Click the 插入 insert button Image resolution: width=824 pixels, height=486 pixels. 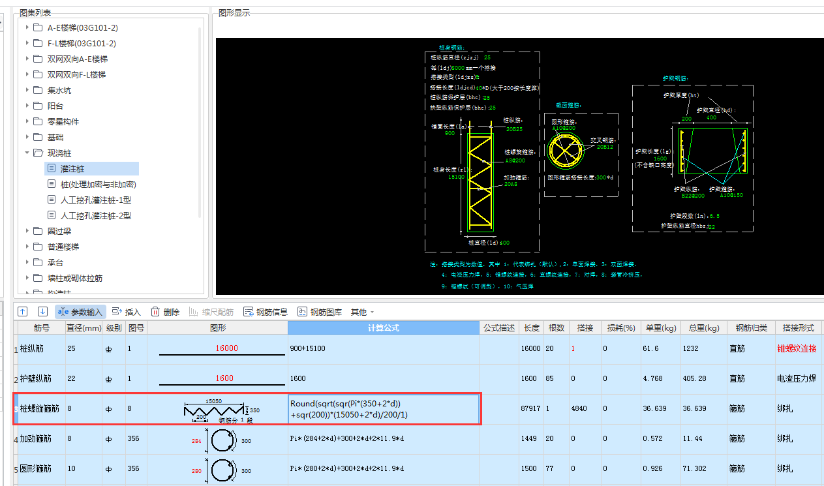click(x=127, y=312)
